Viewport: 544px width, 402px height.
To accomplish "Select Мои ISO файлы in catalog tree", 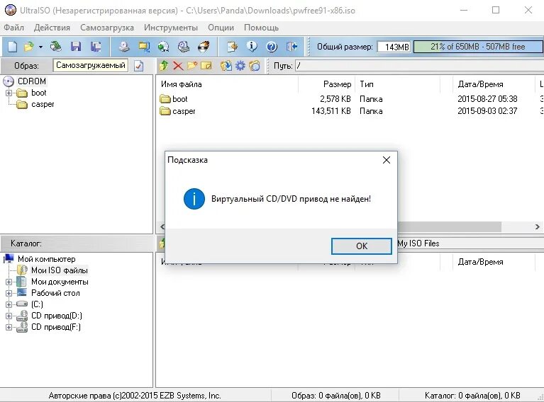I will (x=60, y=270).
